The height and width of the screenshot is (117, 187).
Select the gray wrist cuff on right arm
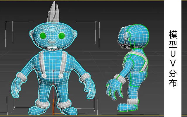(x=85, y=77)
